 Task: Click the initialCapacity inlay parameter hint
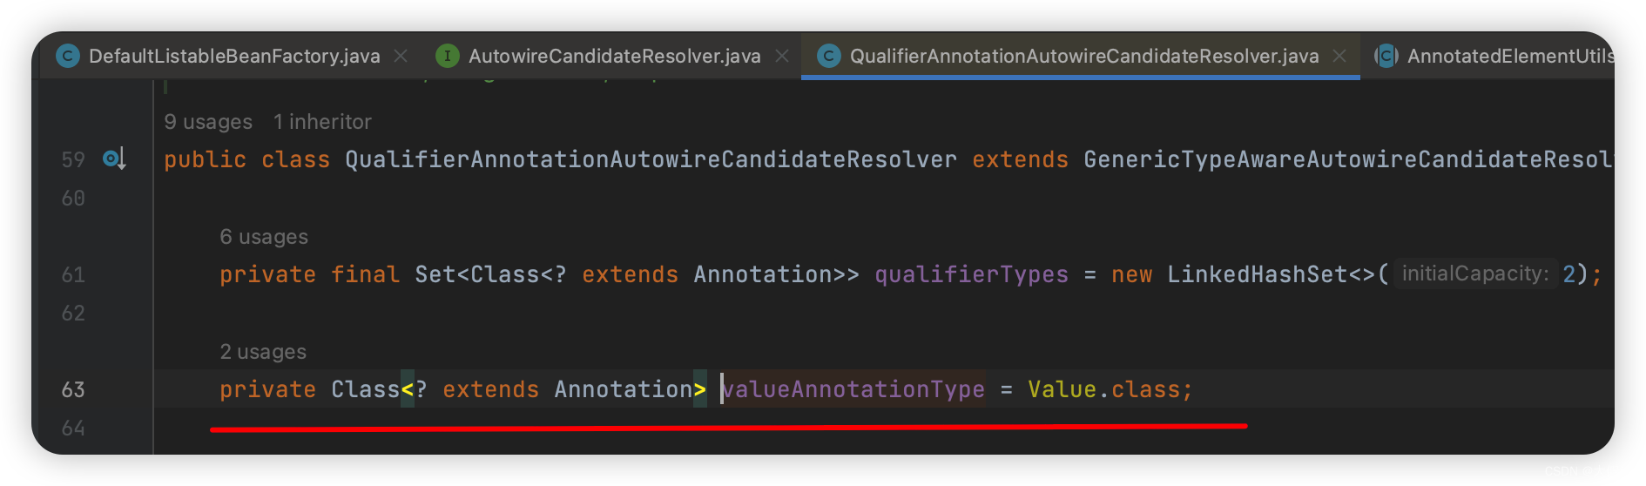coord(1474,274)
